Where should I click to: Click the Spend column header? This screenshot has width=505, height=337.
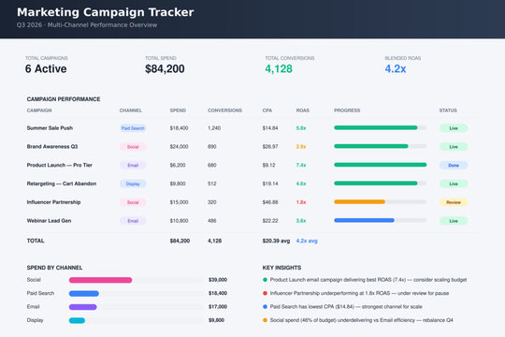178,110
